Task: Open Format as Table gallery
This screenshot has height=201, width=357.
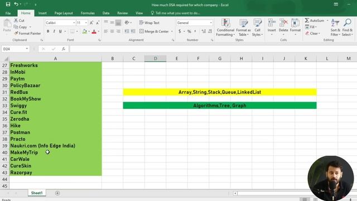Action: [x=243, y=27]
